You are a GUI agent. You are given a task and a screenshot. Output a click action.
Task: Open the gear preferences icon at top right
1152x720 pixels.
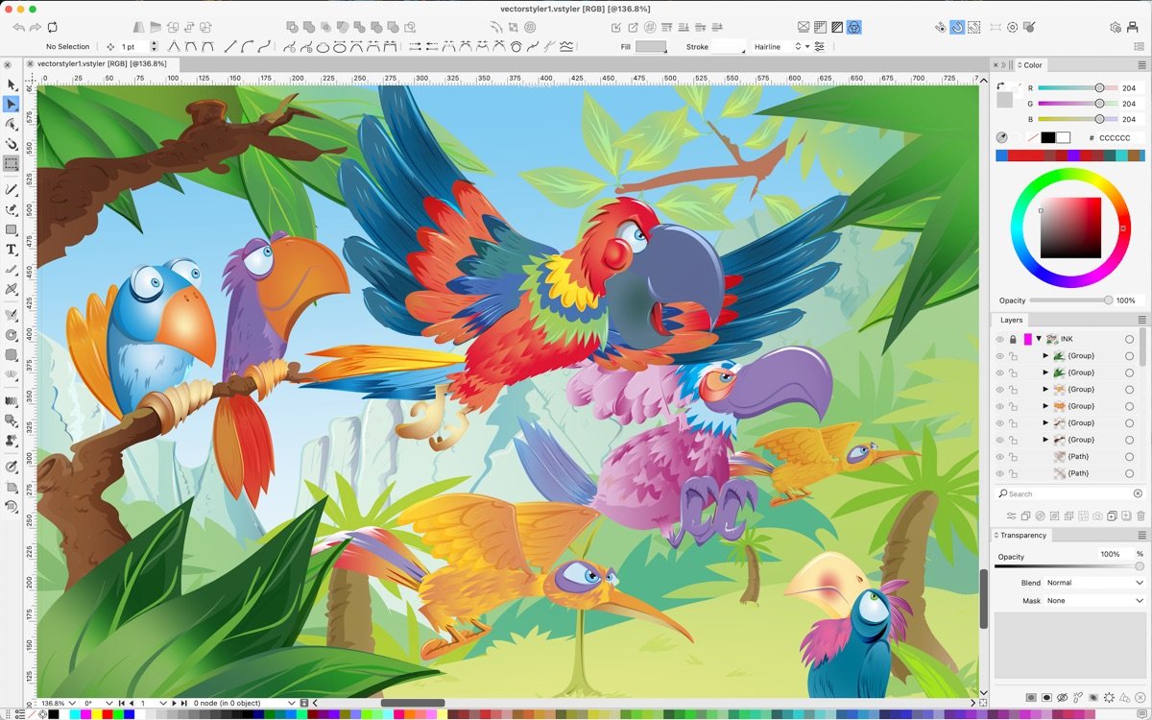[x=1116, y=28]
